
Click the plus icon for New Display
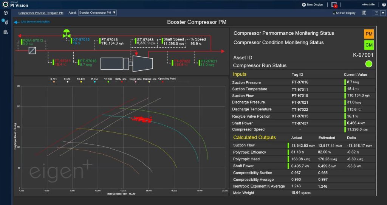click(303, 5)
